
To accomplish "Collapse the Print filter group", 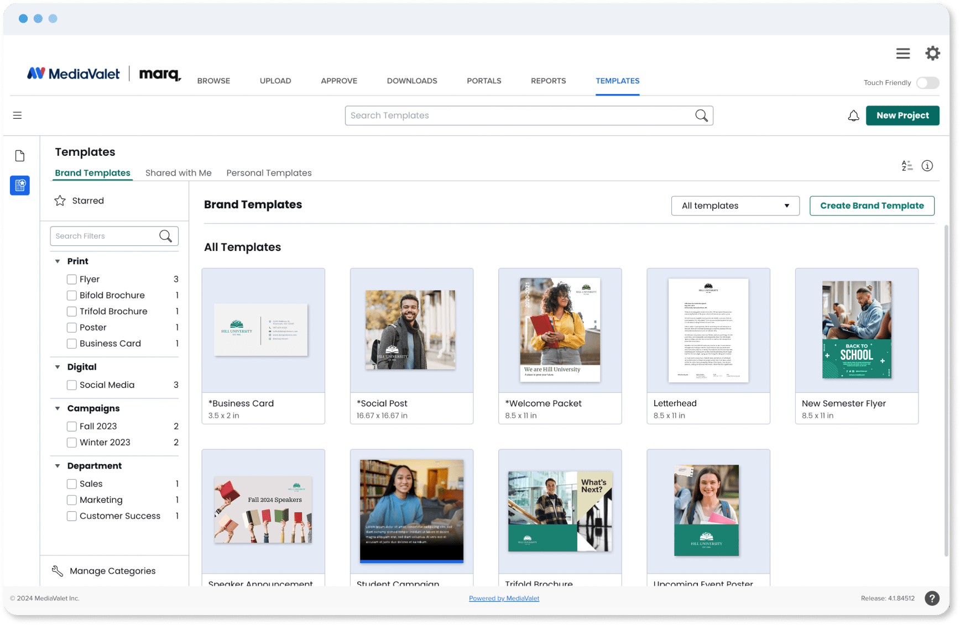I will (58, 261).
